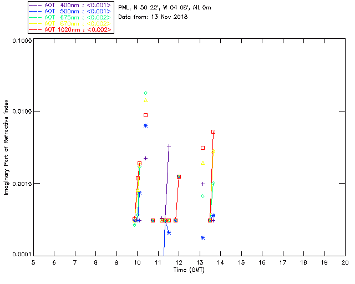This screenshot has width=355, height=284.
Task: Click the AOT 500nm legend entry
Action: [x=70, y=11]
